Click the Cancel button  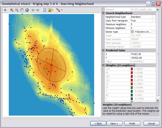[151, 123]
